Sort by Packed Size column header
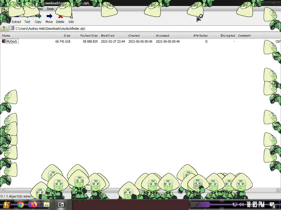This screenshot has width=281, height=210. 86,36
